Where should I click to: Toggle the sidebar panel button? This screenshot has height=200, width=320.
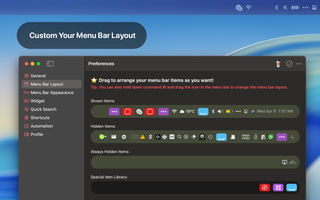point(50,64)
